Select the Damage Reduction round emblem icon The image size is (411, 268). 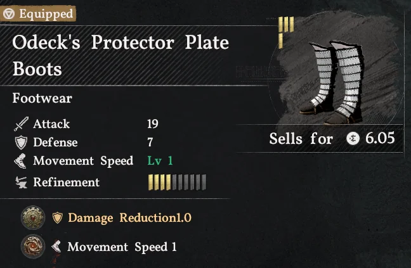click(x=31, y=217)
